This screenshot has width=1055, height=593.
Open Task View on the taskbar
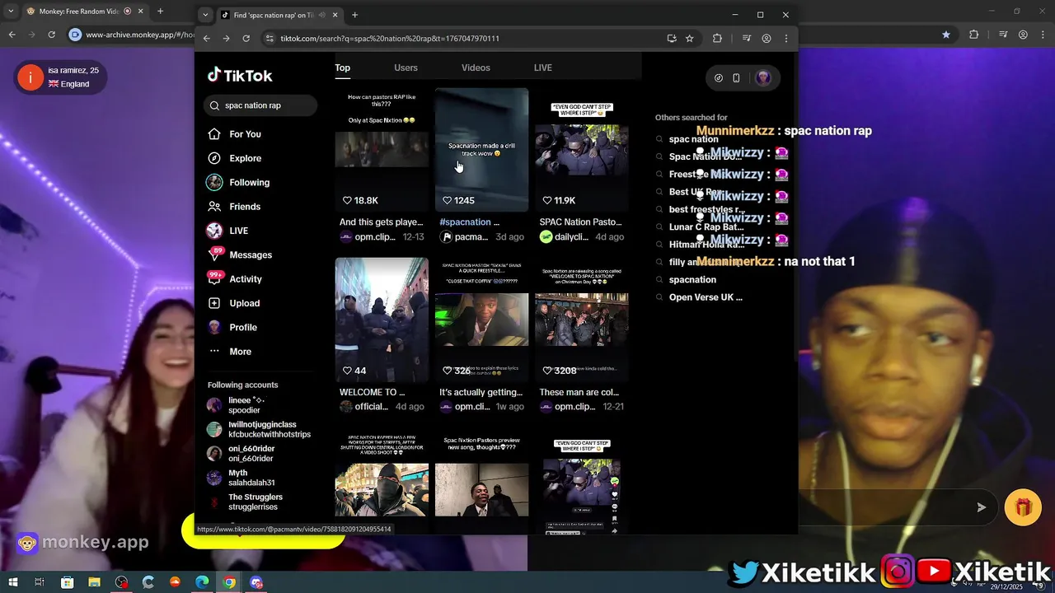point(39,582)
